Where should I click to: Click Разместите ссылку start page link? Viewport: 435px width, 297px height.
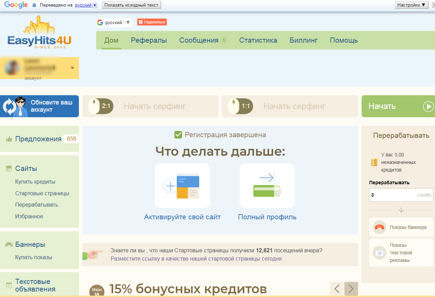(197, 258)
